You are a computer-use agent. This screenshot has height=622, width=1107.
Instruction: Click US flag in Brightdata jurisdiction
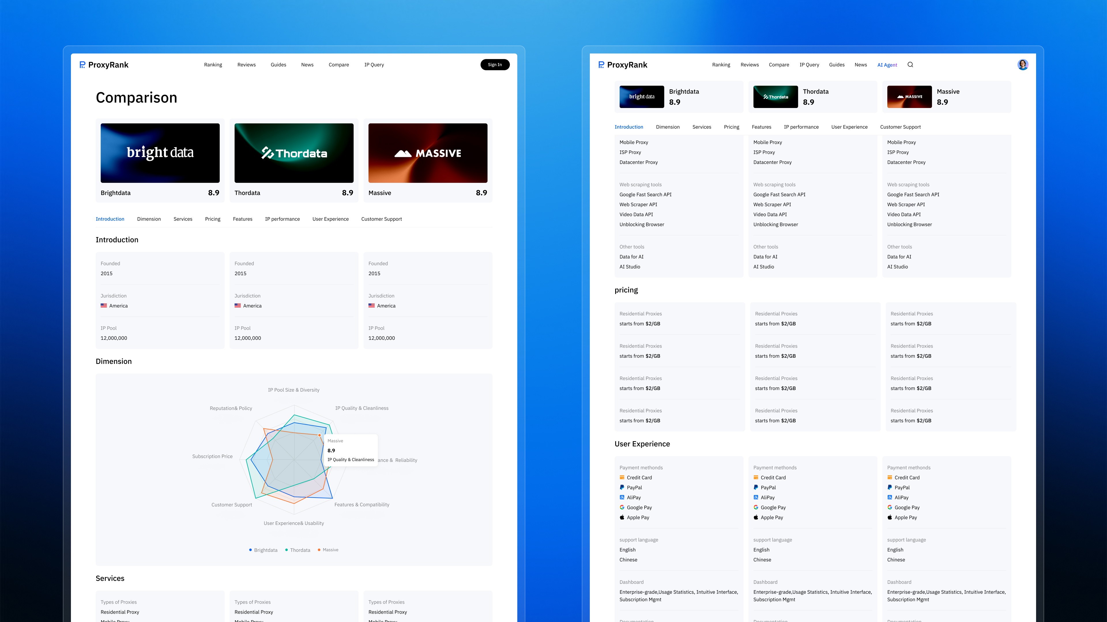(x=103, y=306)
